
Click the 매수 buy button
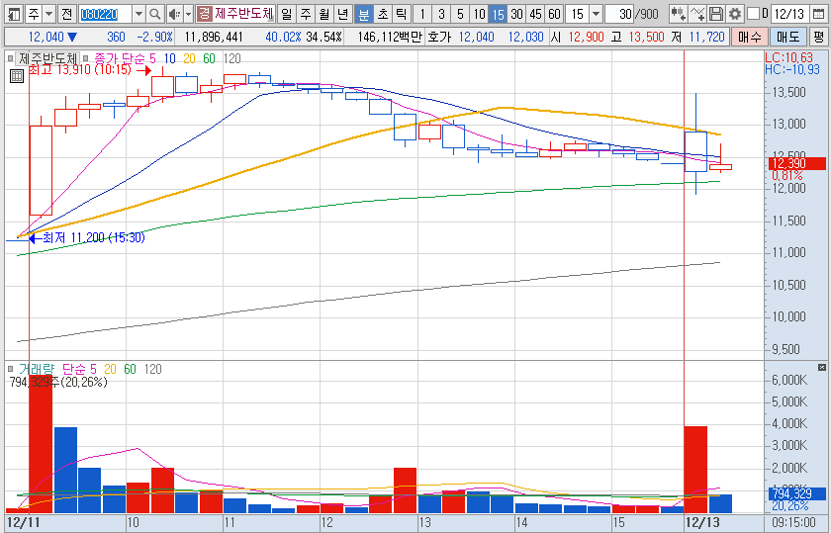coord(750,37)
